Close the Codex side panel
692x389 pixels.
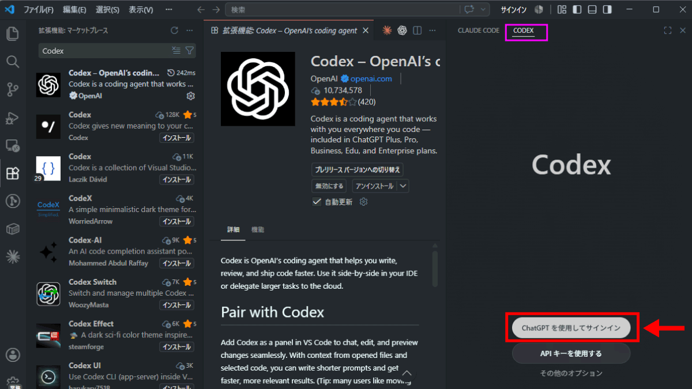[683, 31]
